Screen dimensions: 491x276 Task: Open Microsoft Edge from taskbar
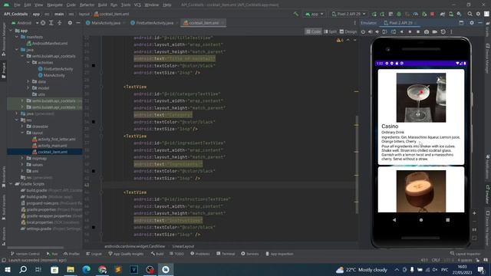coord(87,270)
